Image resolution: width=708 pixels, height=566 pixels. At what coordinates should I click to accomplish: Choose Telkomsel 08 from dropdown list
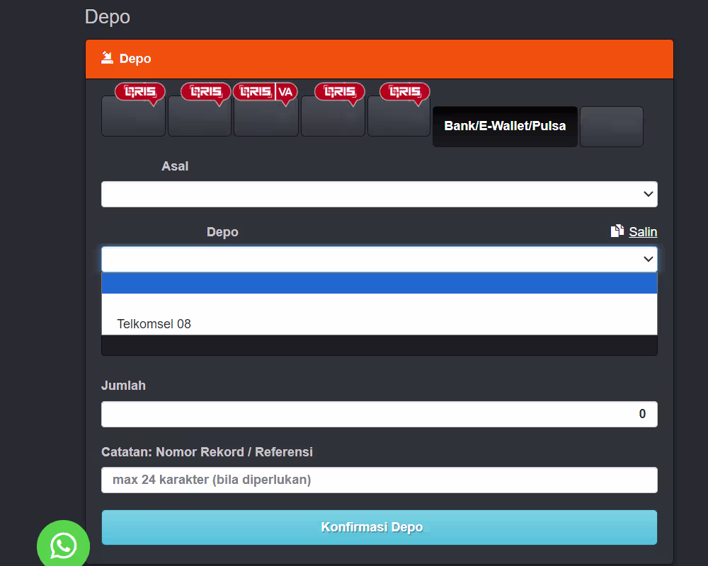379,324
